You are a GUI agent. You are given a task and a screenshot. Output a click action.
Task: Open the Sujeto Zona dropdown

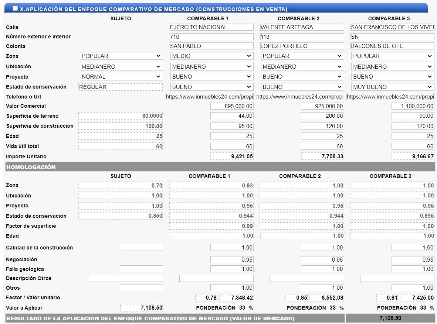121,56
